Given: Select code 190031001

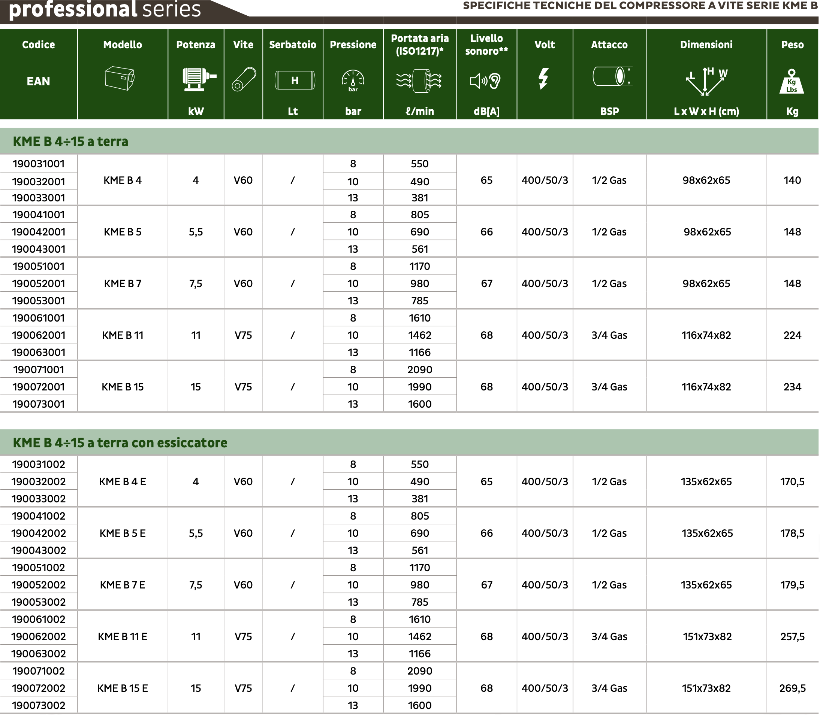Looking at the screenshot, I should point(39,164).
